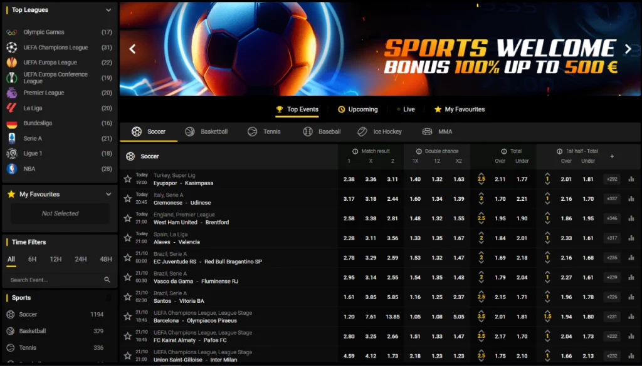Click the banner's next arrow
642x366 pixels.
(628, 48)
